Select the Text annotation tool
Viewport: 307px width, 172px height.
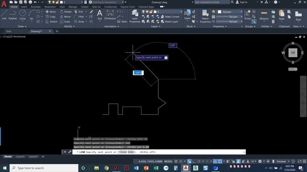(99, 15)
